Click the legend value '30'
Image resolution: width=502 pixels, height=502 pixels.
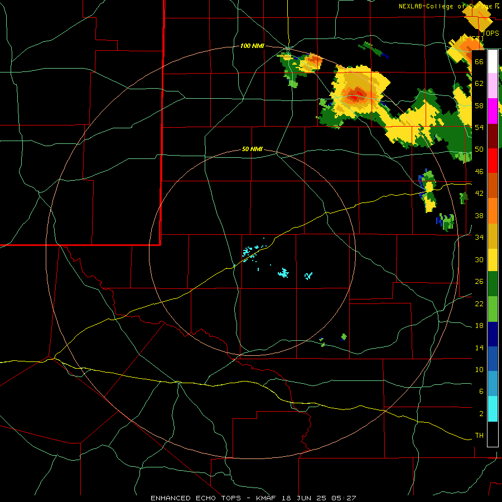coord(479,259)
